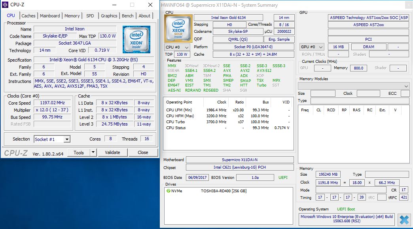Click the blue X close icon in HWiNFO summary

click(x=404, y=220)
